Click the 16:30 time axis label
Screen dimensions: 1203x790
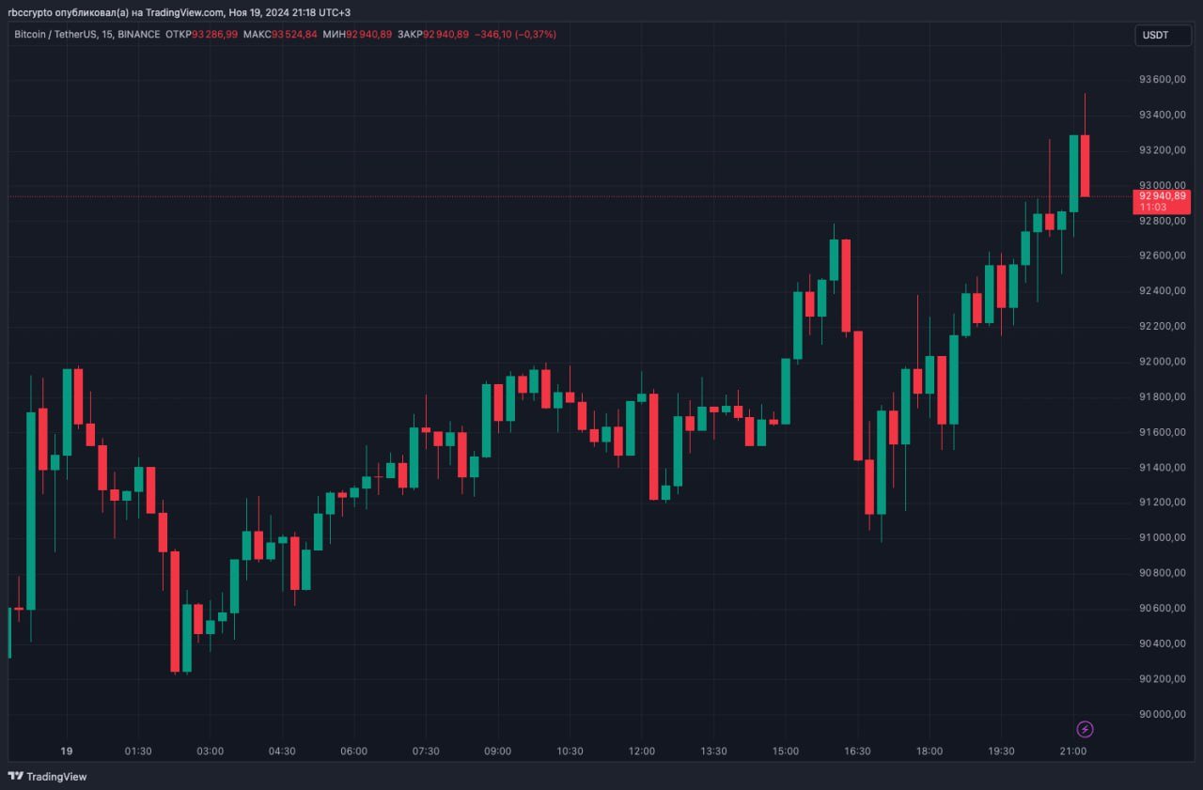point(857,751)
